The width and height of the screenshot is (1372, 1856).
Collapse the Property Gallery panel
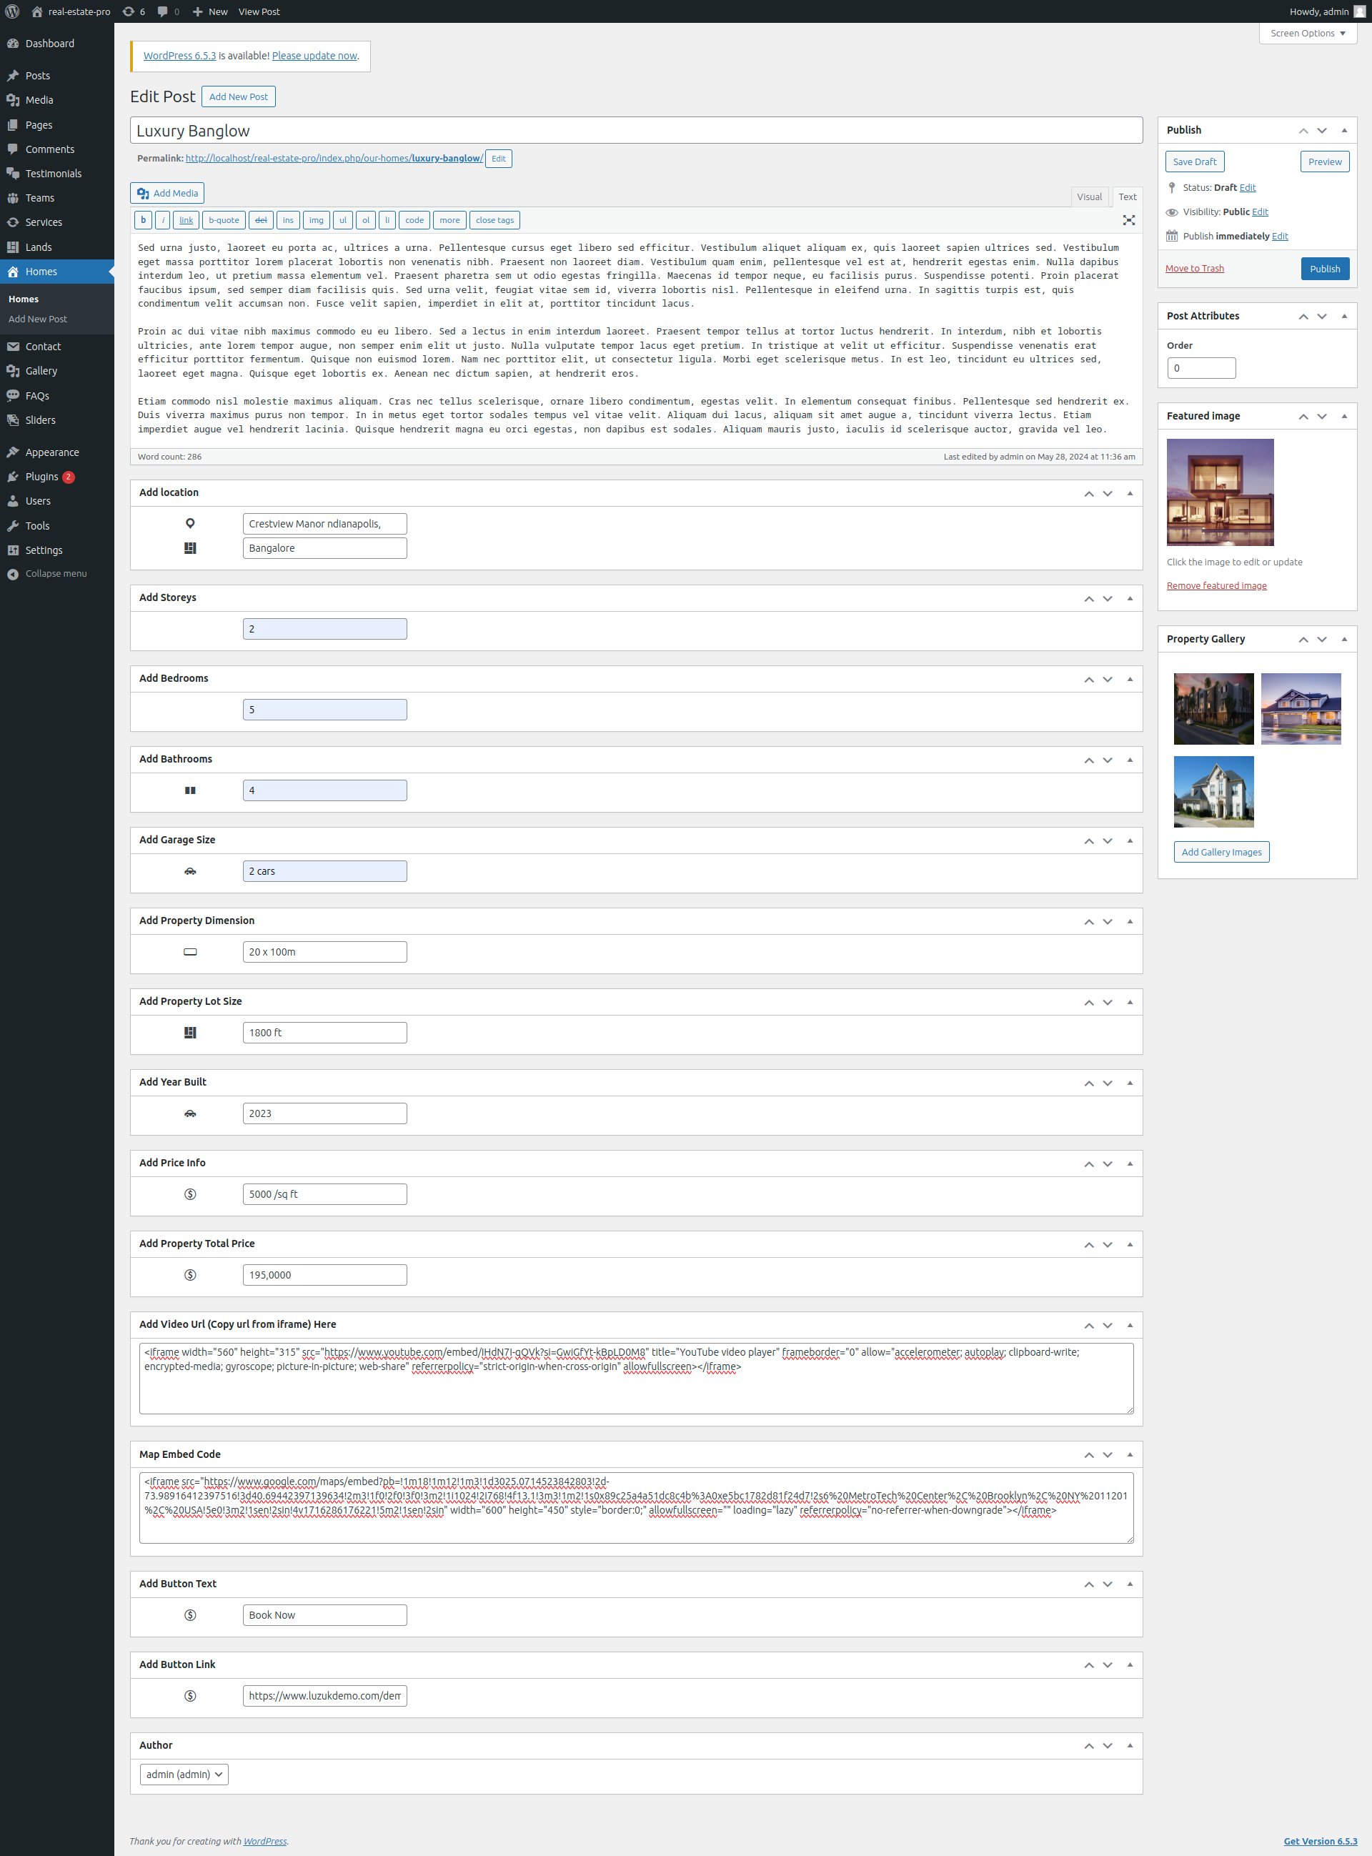[x=1343, y=640]
